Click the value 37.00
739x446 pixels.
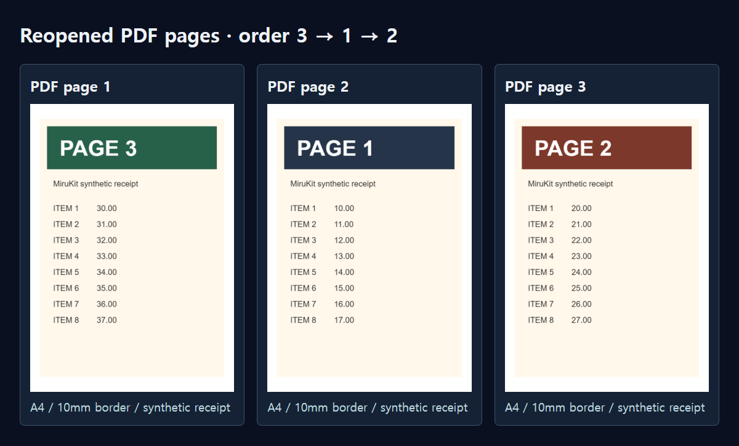click(107, 321)
